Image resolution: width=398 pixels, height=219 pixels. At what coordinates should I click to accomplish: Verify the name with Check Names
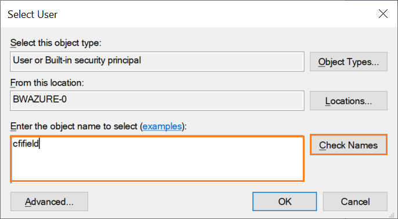pyautogui.click(x=349, y=145)
